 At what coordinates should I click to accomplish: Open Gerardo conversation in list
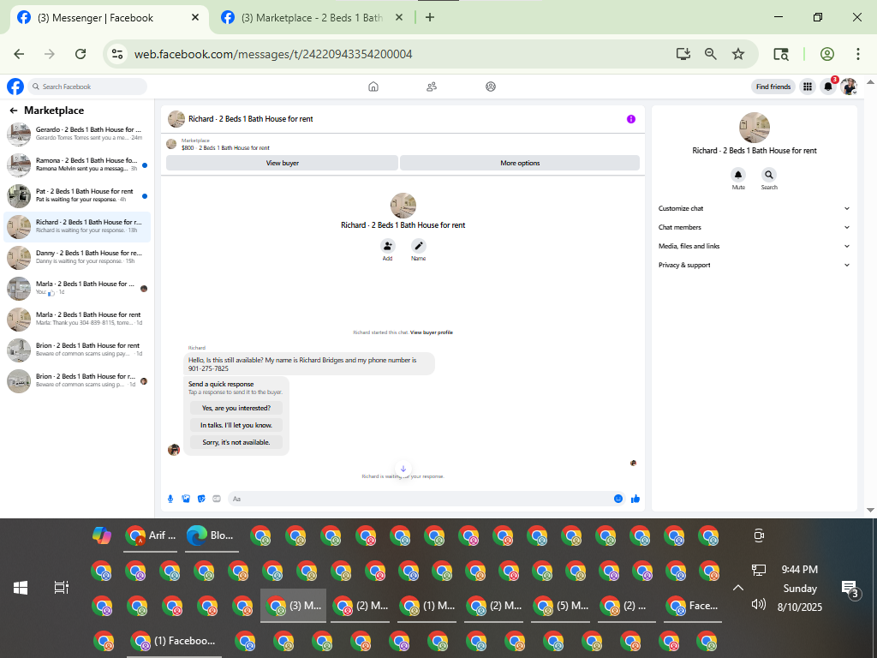[x=77, y=134]
